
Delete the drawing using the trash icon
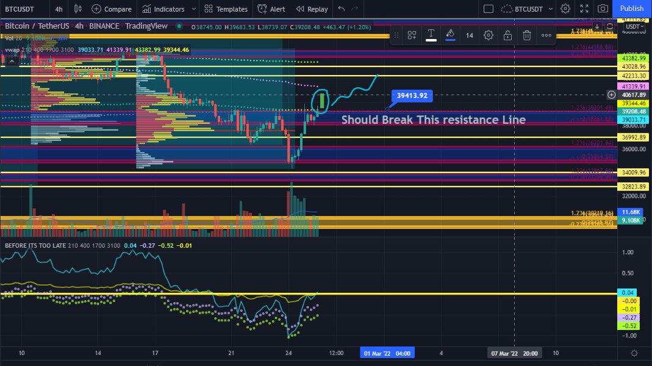[x=526, y=35]
